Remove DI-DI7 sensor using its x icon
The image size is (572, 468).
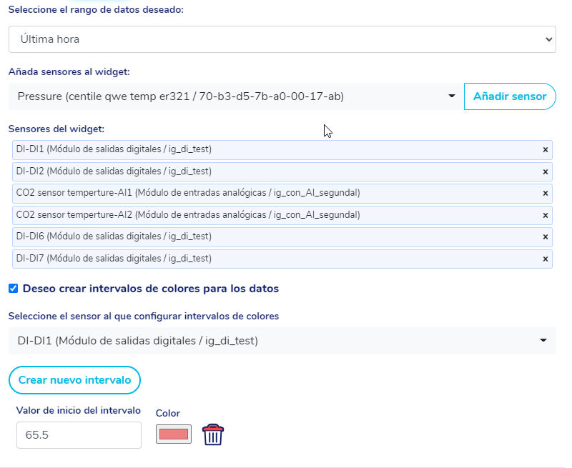tap(545, 259)
